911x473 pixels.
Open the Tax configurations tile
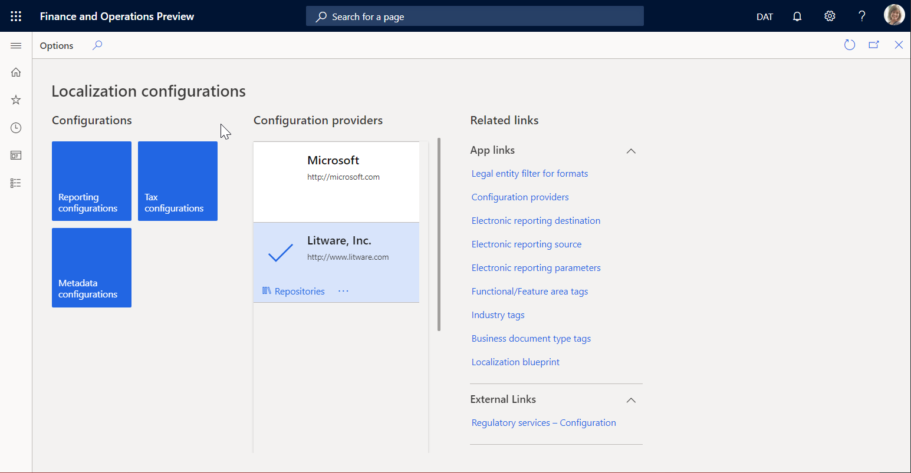(177, 181)
